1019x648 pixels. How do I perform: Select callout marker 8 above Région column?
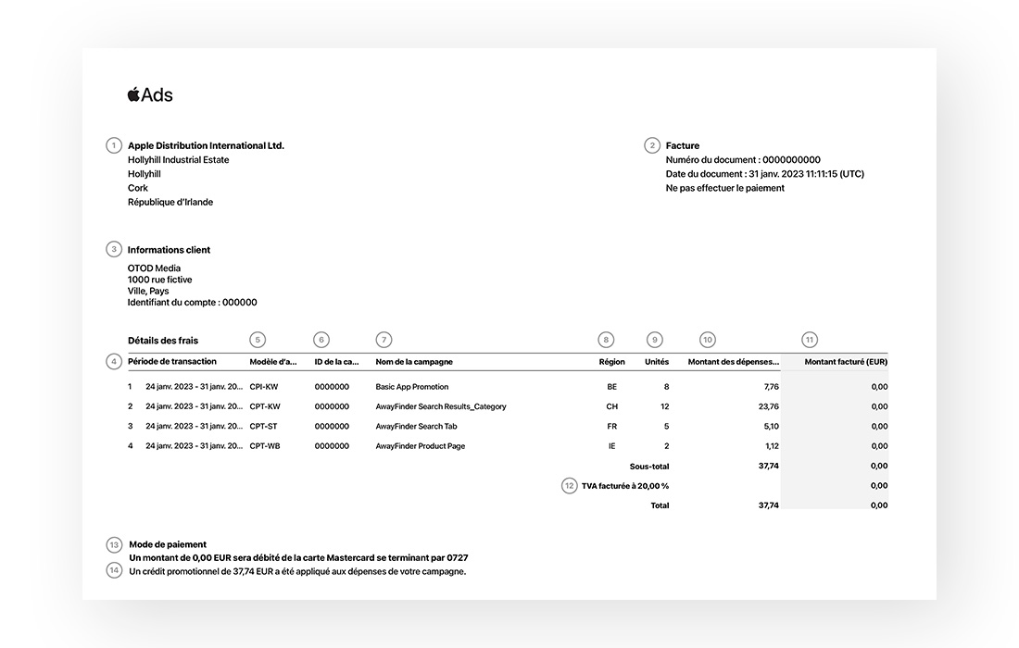coord(606,340)
